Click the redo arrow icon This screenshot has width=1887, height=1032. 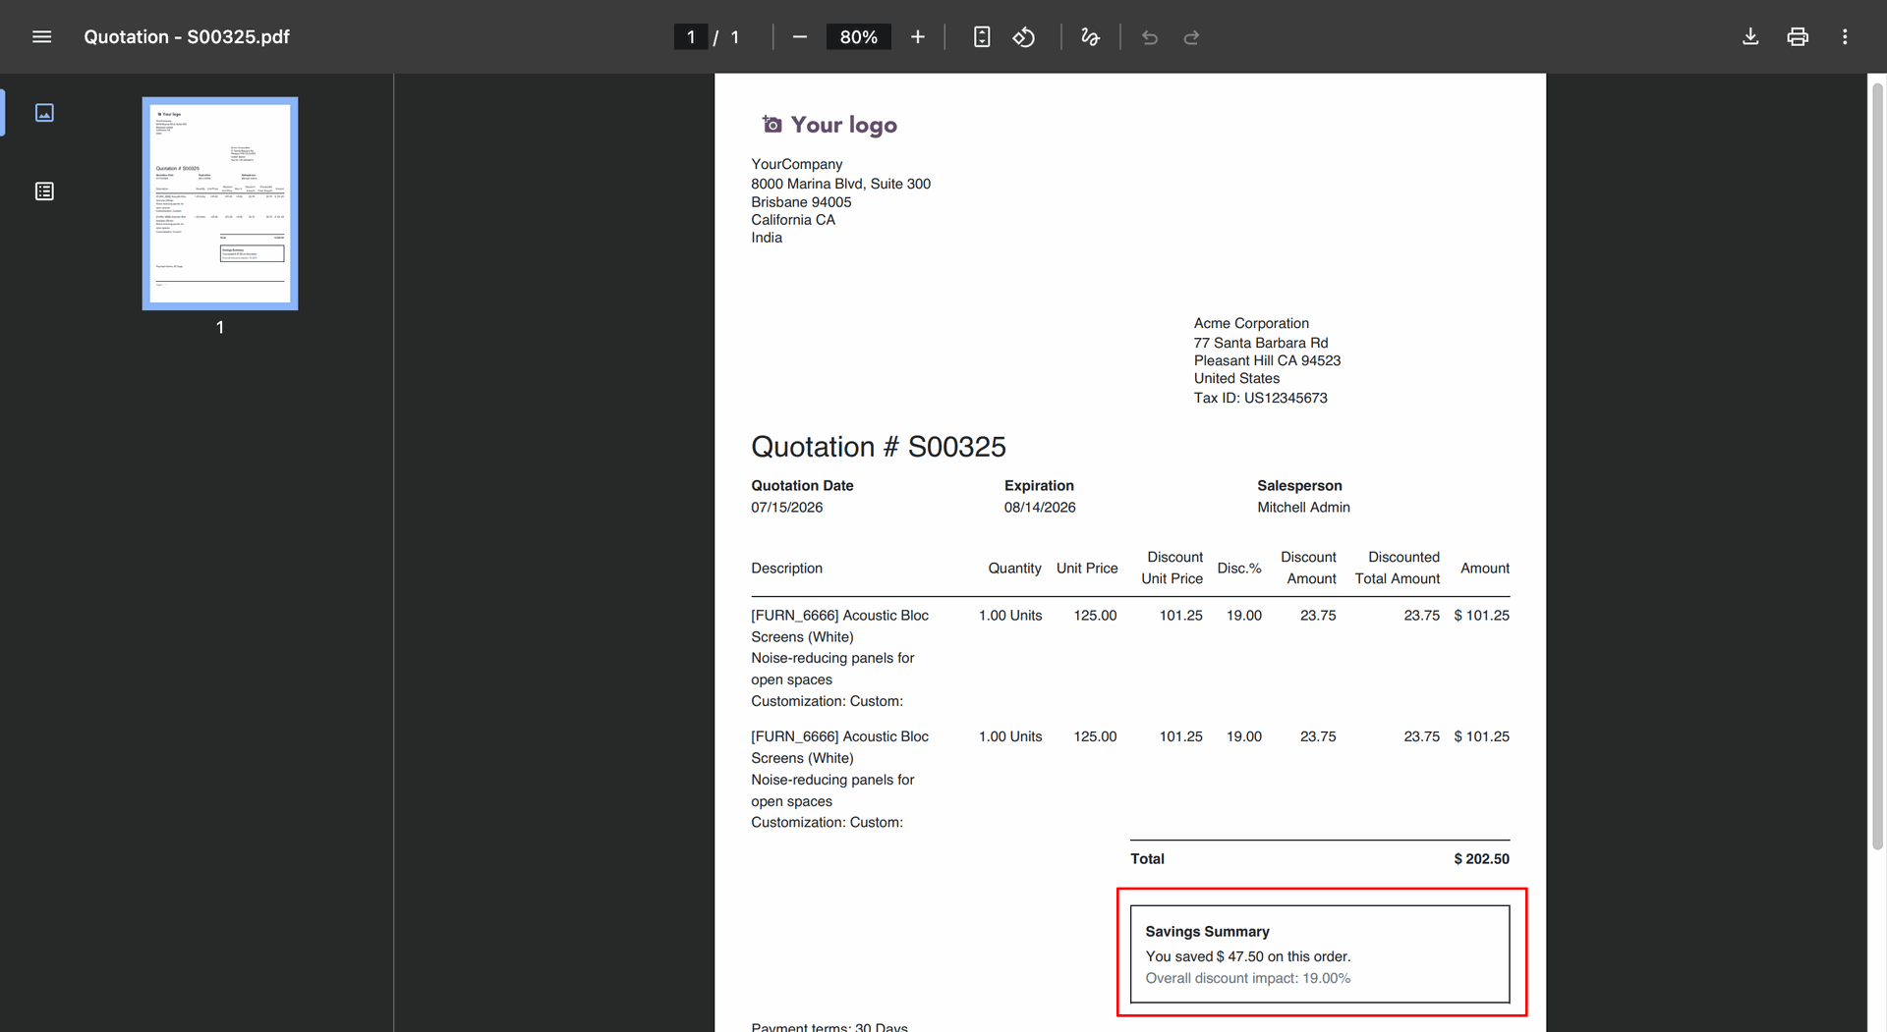1191,37
